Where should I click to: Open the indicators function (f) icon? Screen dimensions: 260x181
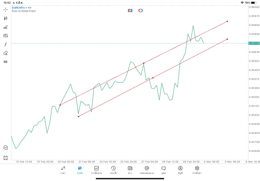6,45
